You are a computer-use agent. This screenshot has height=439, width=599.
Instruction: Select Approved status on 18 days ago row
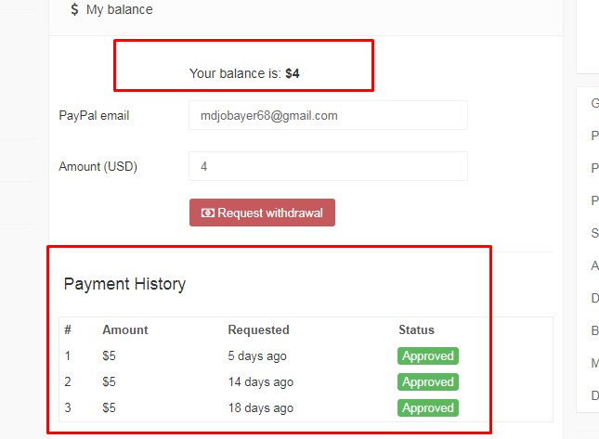coord(428,407)
